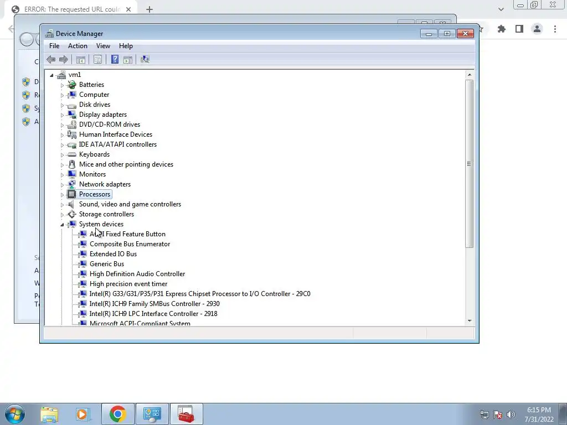The height and width of the screenshot is (425, 567).
Task: Click the vertical scrollbar thumb in device list
Action: tap(470, 164)
